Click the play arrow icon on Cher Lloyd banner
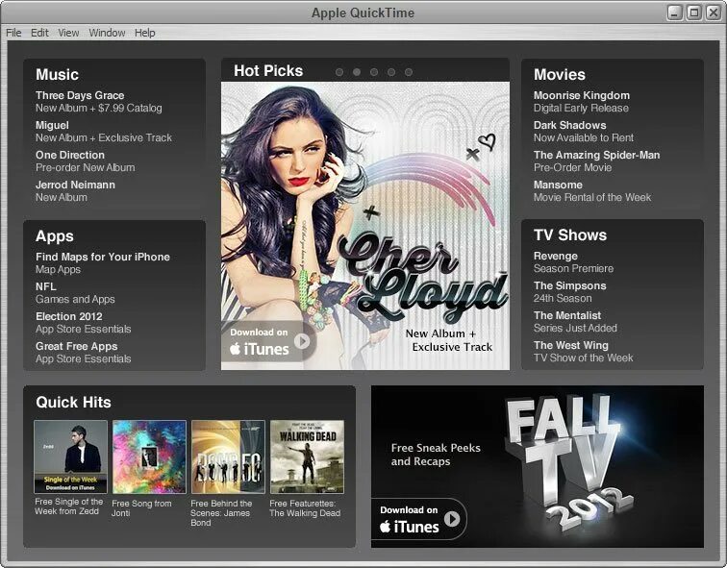This screenshot has height=568, width=727. tap(302, 341)
